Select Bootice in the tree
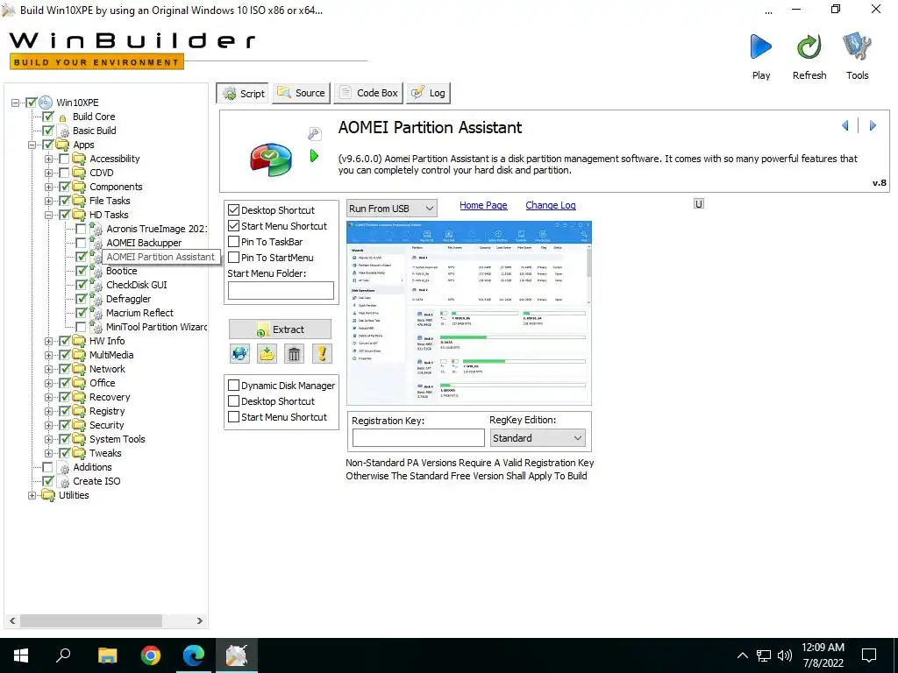The height and width of the screenshot is (673, 898). 121,271
